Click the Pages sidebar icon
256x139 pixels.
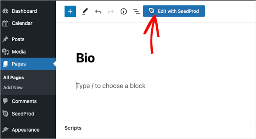[x=5, y=64]
